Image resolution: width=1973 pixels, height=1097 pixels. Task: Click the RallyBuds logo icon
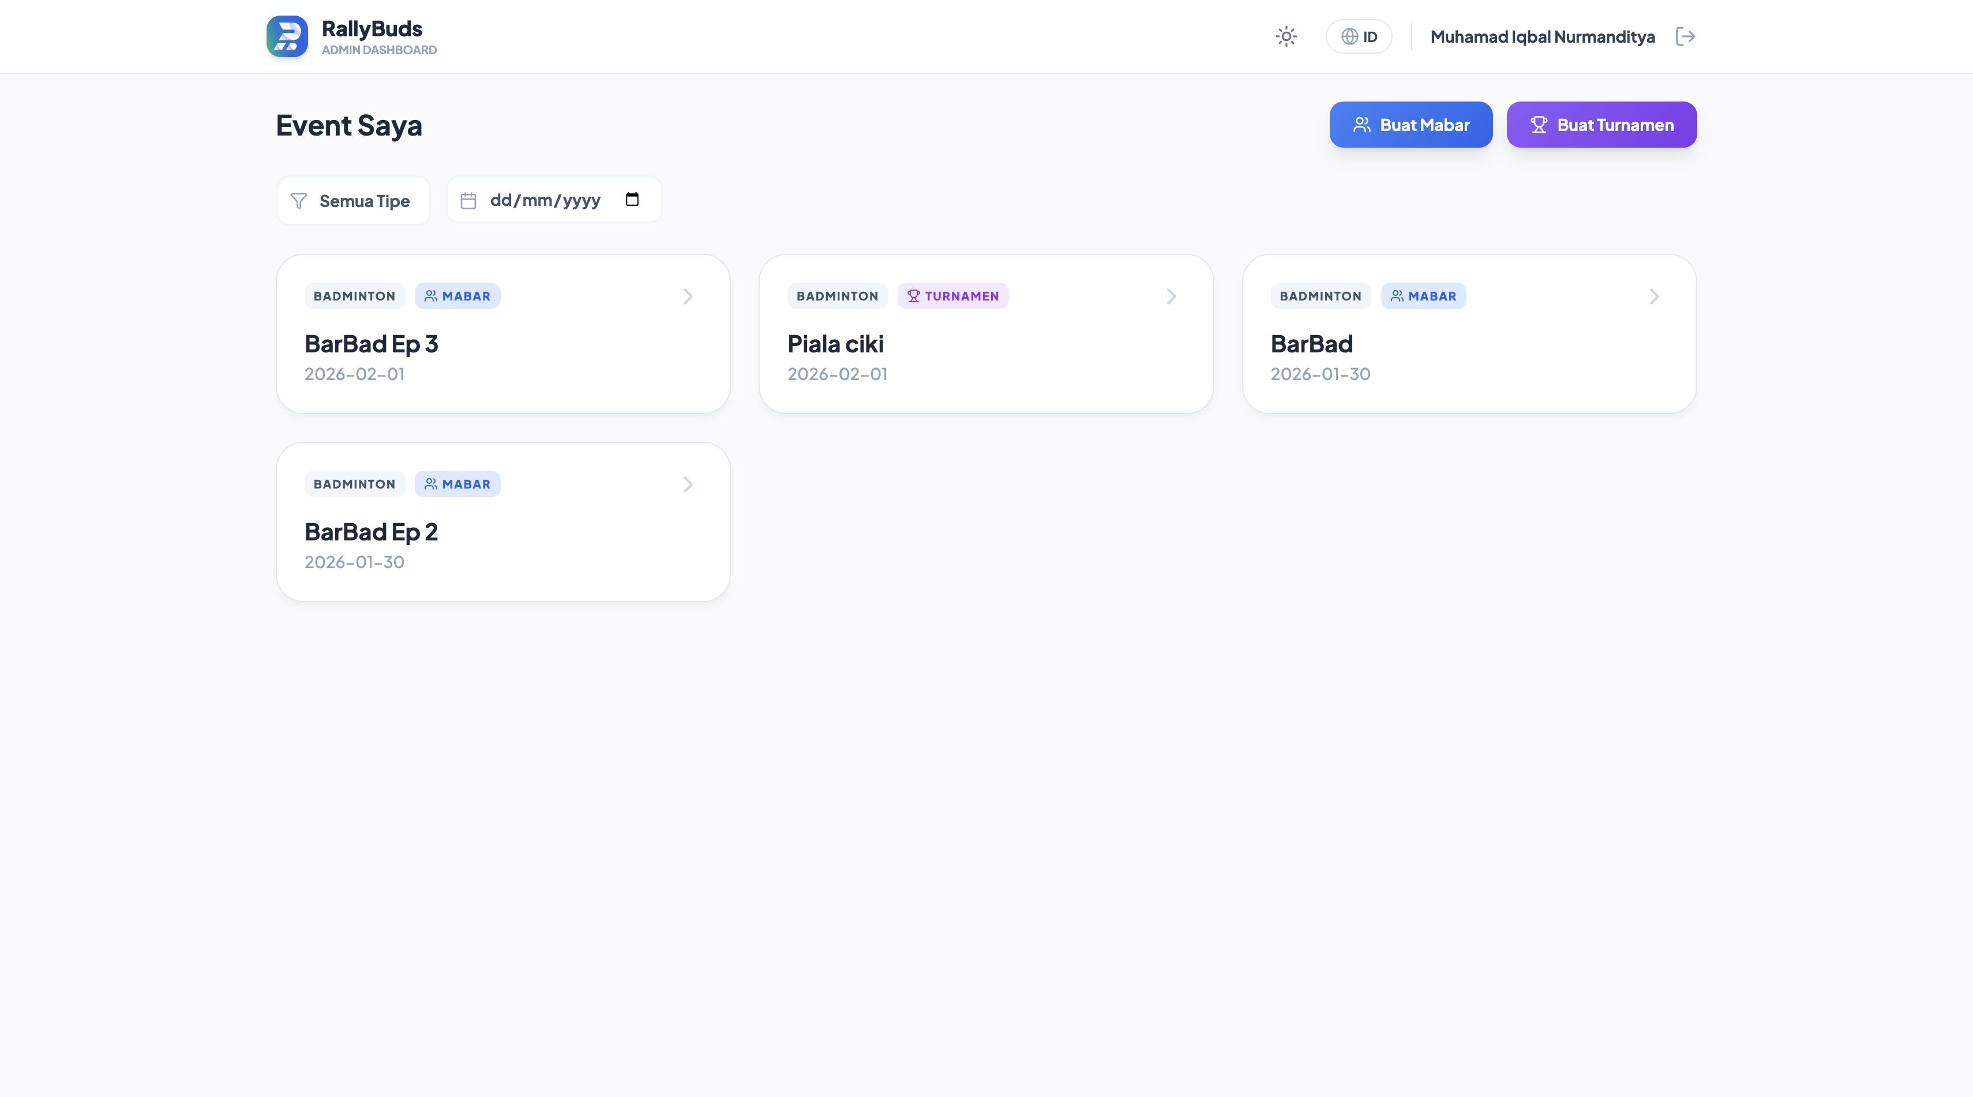287,36
